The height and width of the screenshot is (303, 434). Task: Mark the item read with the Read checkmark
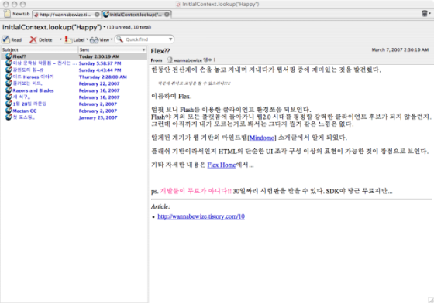click(6, 39)
